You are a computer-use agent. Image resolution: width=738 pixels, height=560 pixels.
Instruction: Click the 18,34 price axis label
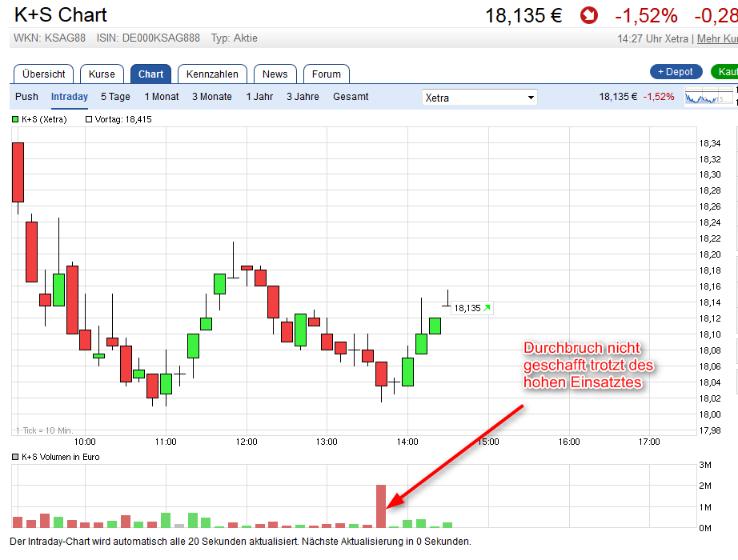coord(710,143)
